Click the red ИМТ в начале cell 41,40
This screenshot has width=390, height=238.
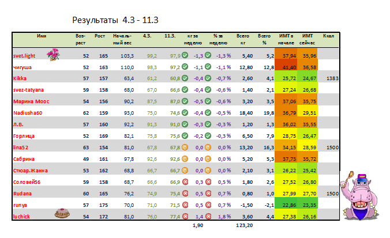(x=285, y=65)
